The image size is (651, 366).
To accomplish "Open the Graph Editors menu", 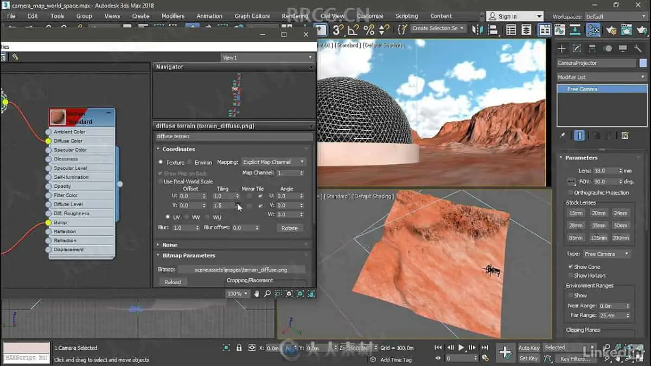I will (252, 16).
